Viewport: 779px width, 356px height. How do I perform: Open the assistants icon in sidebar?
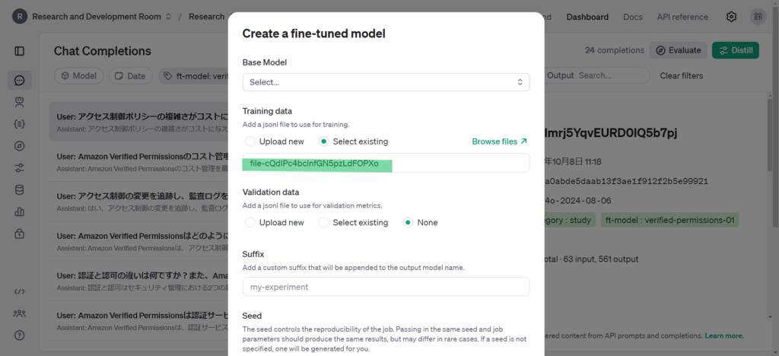coord(20,101)
